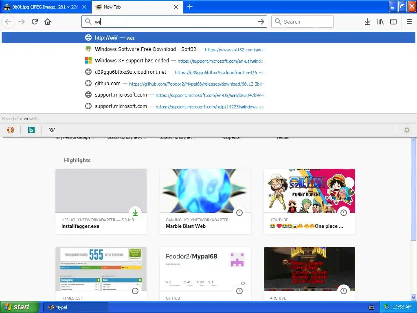The image size is (417, 313).
Task: Click into the address bar containing wi
Action: [174, 22]
